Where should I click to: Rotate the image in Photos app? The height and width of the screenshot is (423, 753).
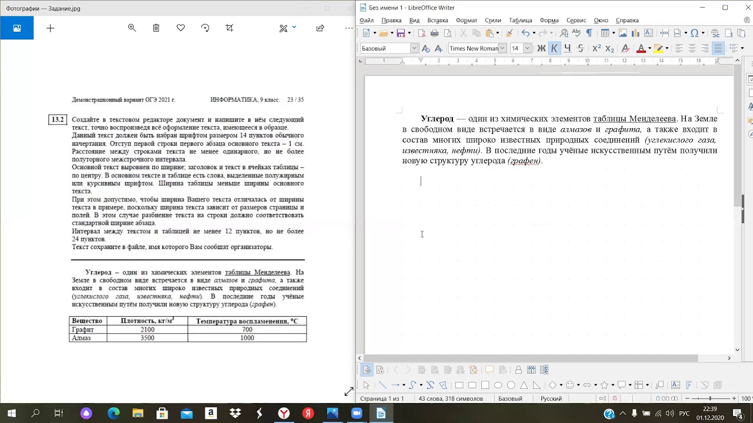pos(205,28)
